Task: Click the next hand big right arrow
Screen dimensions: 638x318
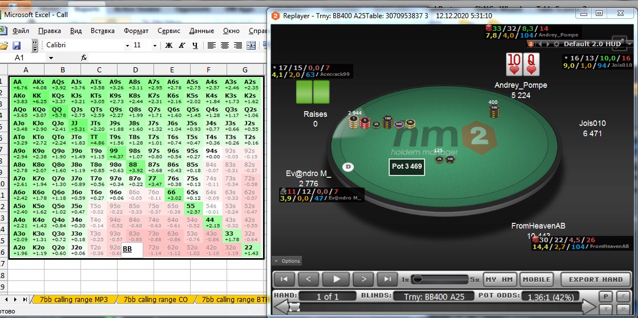Action: [x=589, y=307]
